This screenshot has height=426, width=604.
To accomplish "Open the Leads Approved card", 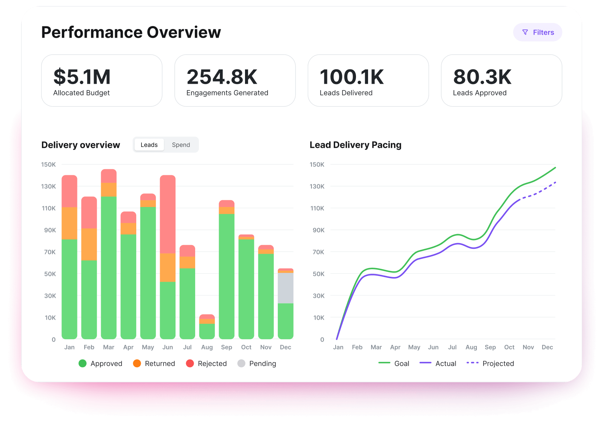I will click(x=501, y=81).
